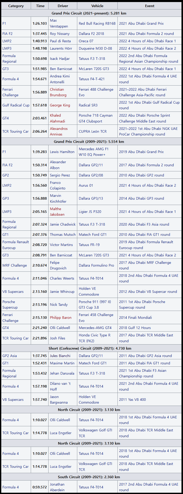Viewport: 183px width, 494px height.
Task: Open the Dallara GP2/08 vehicle link
Action: click(x=91, y=175)
